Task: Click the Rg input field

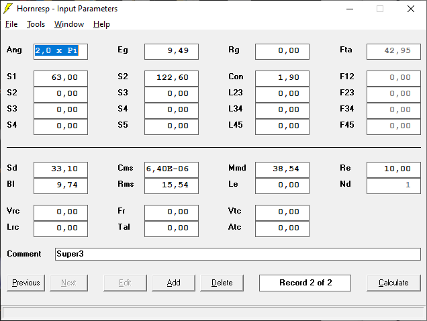Action: click(x=282, y=52)
